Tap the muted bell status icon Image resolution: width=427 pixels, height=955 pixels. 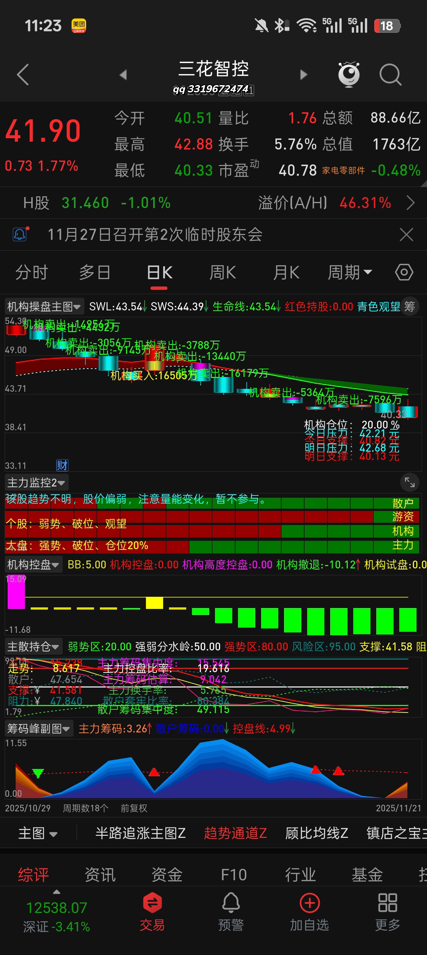(261, 25)
